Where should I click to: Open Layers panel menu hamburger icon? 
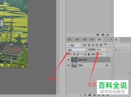click(x=111, y=39)
